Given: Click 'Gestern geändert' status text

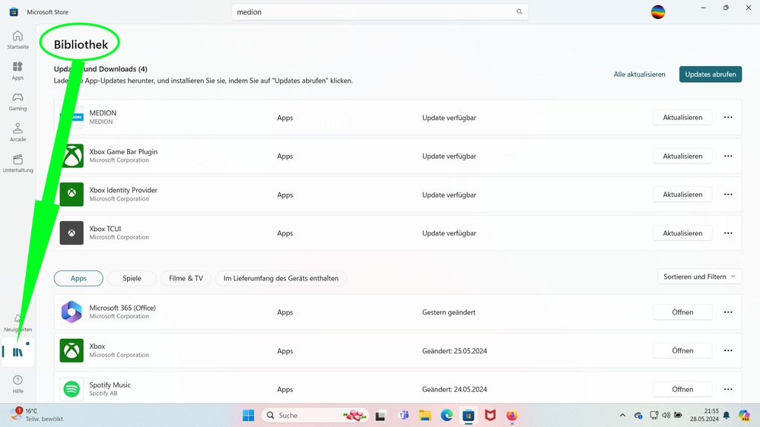Looking at the screenshot, I should point(449,312).
